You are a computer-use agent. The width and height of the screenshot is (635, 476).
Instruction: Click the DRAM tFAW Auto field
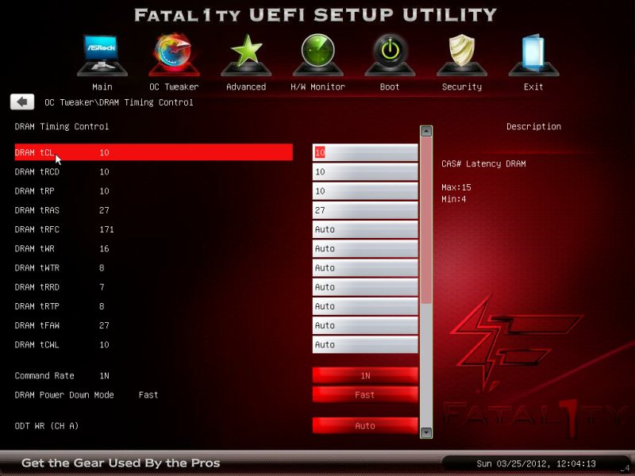[365, 325]
